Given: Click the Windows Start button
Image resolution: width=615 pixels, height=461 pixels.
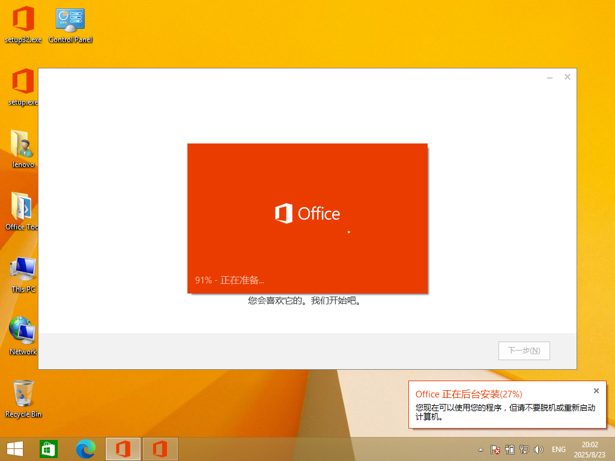Looking at the screenshot, I should pyautogui.click(x=15, y=449).
